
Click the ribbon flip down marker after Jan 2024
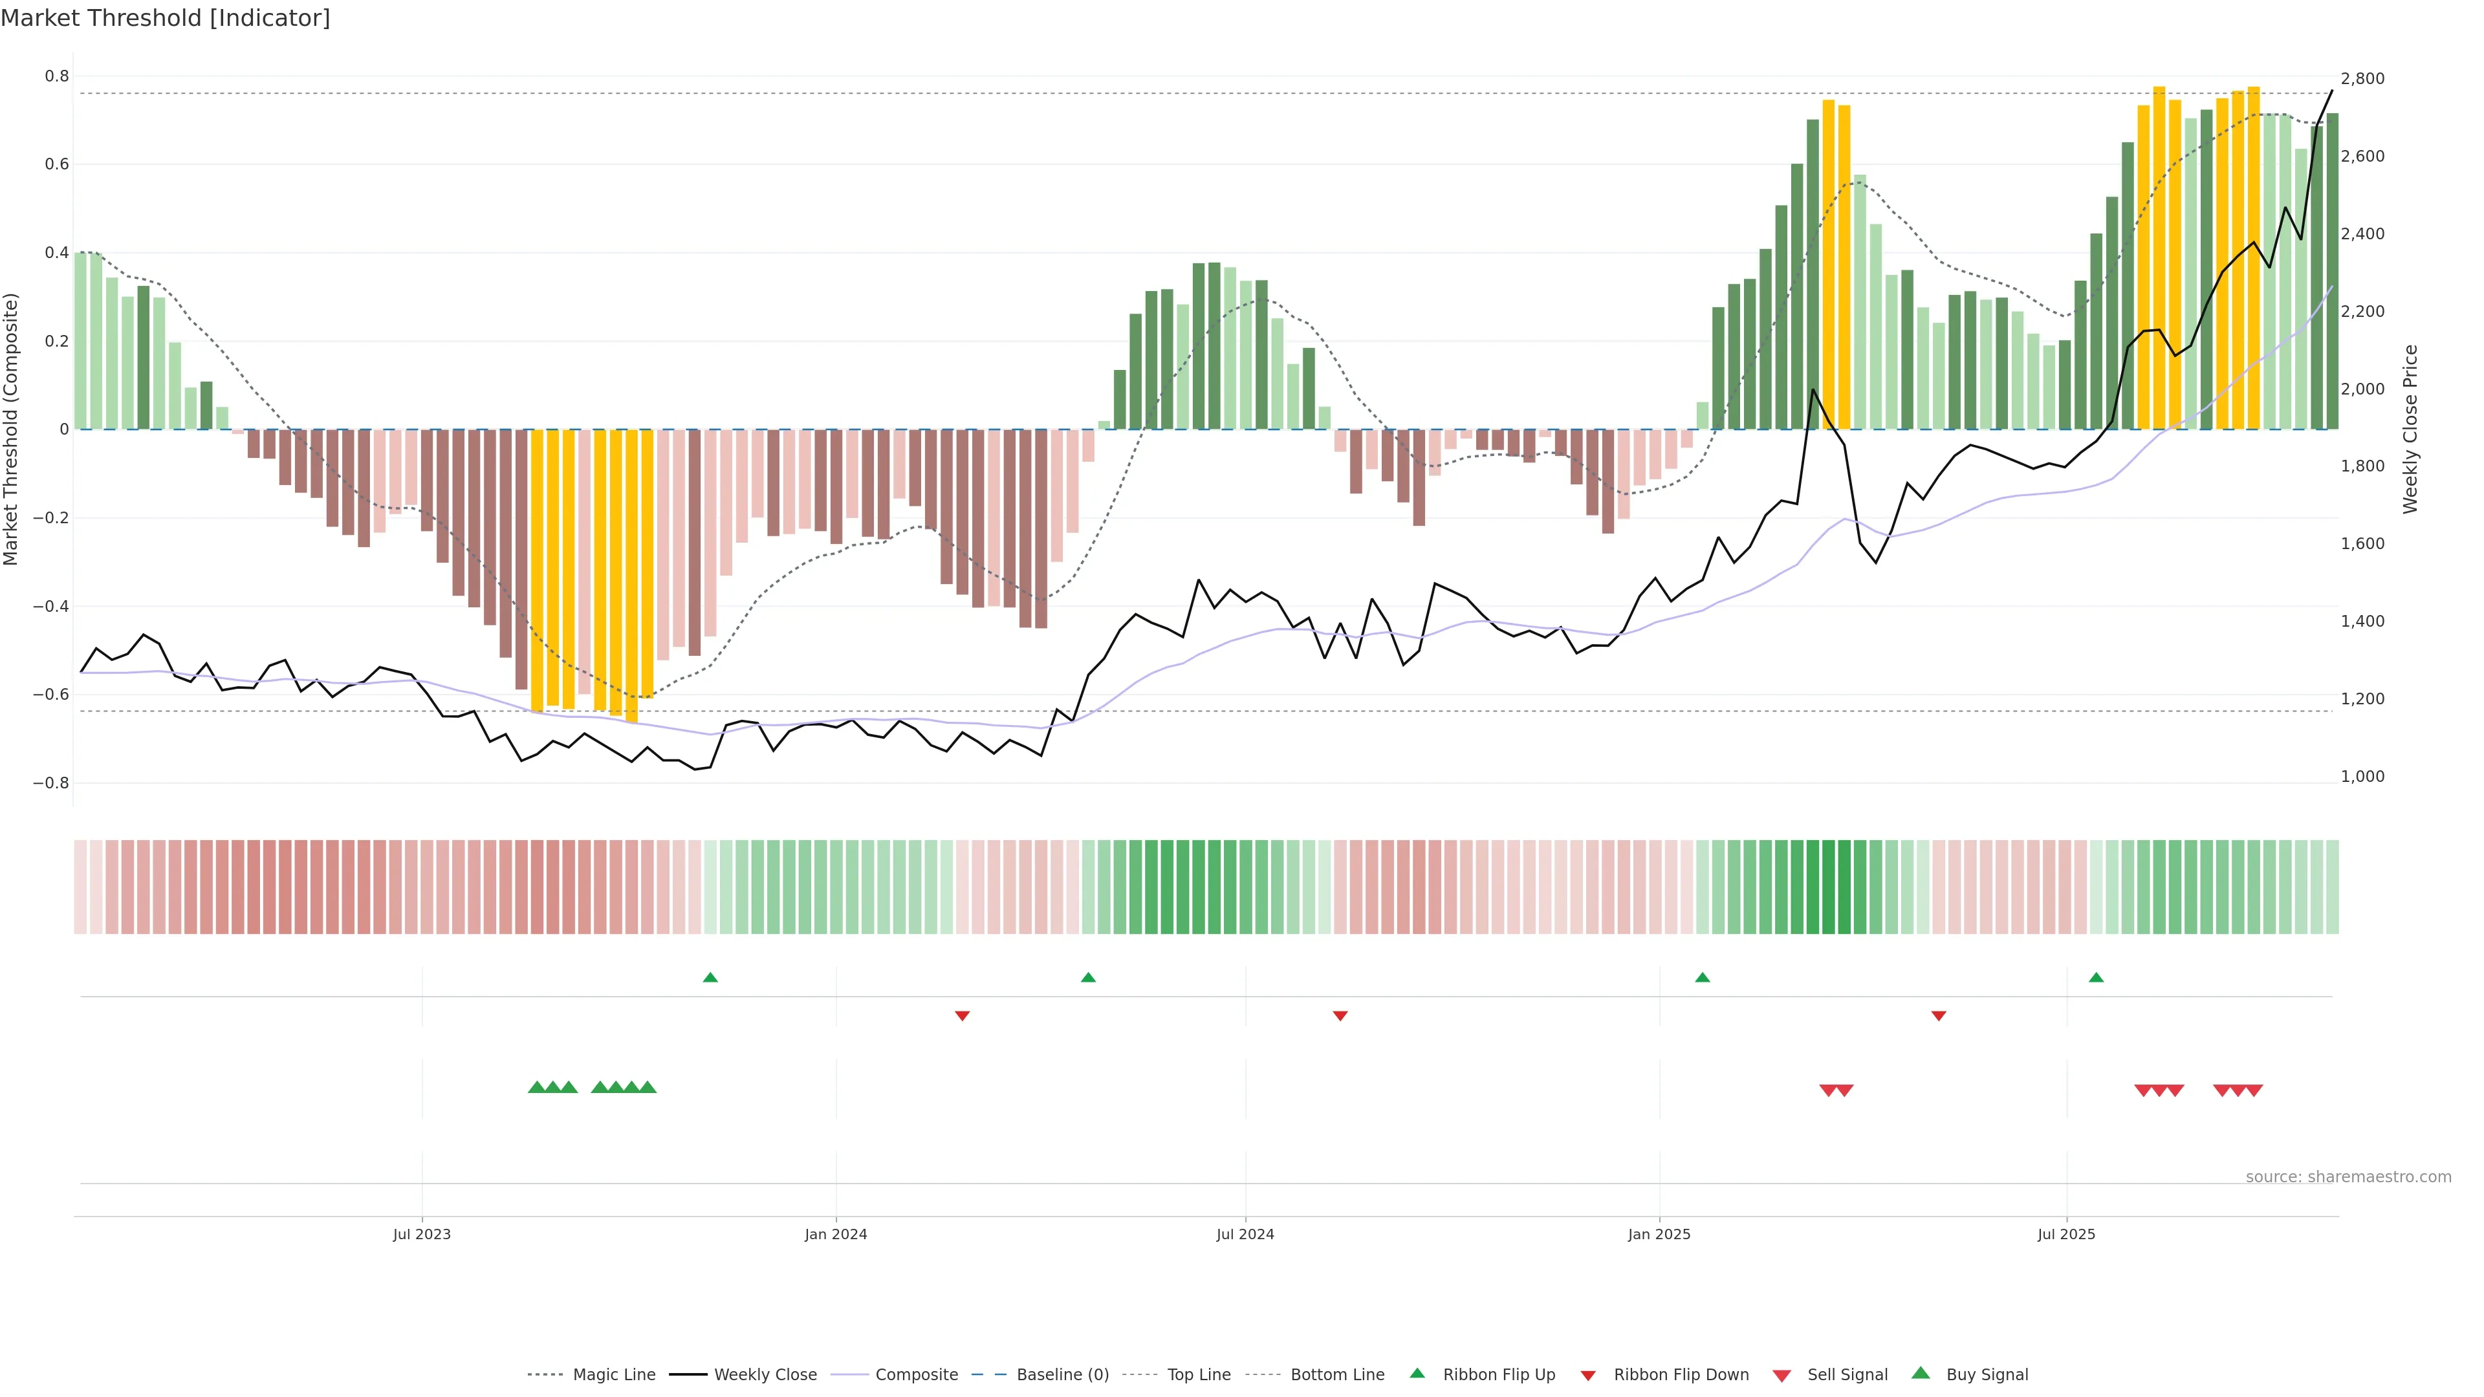point(963,1015)
